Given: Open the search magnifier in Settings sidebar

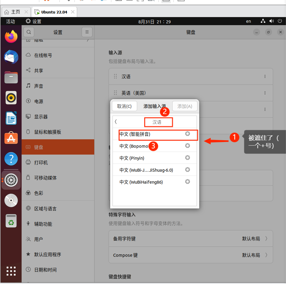Looking at the screenshot, I should (29, 32).
